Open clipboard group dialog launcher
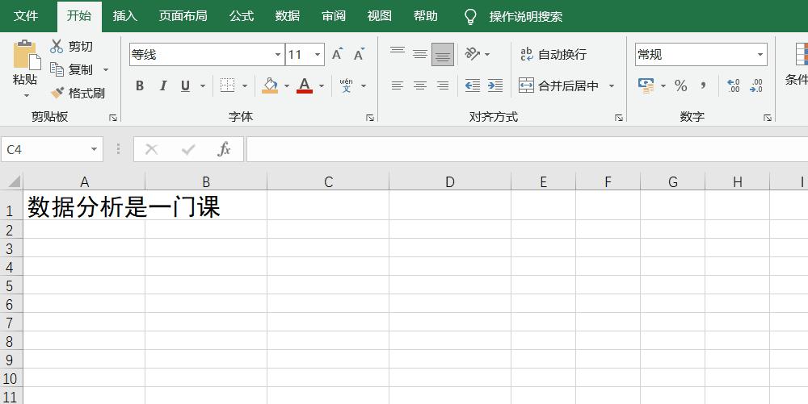The image size is (808, 404). pos(113,118)
